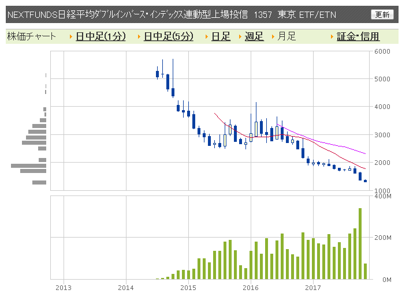Click the 2013 year axis label
402x301 pixels.
click(x=64, y=288)
